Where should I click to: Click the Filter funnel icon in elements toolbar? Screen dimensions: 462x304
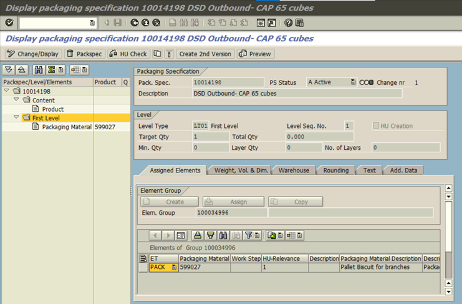248,235
